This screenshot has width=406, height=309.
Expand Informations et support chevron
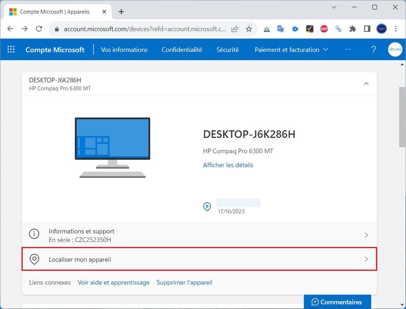click(366, 235)
